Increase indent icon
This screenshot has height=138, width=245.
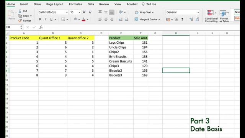pos(127,19)
